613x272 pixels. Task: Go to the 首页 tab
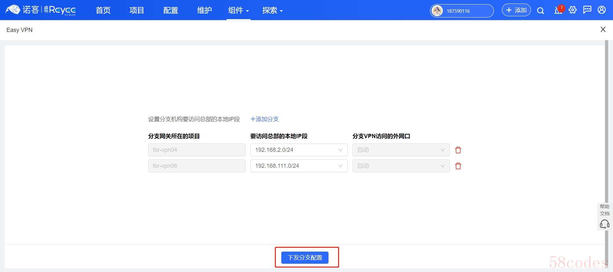pyautogui.click(x=103, y=11)
